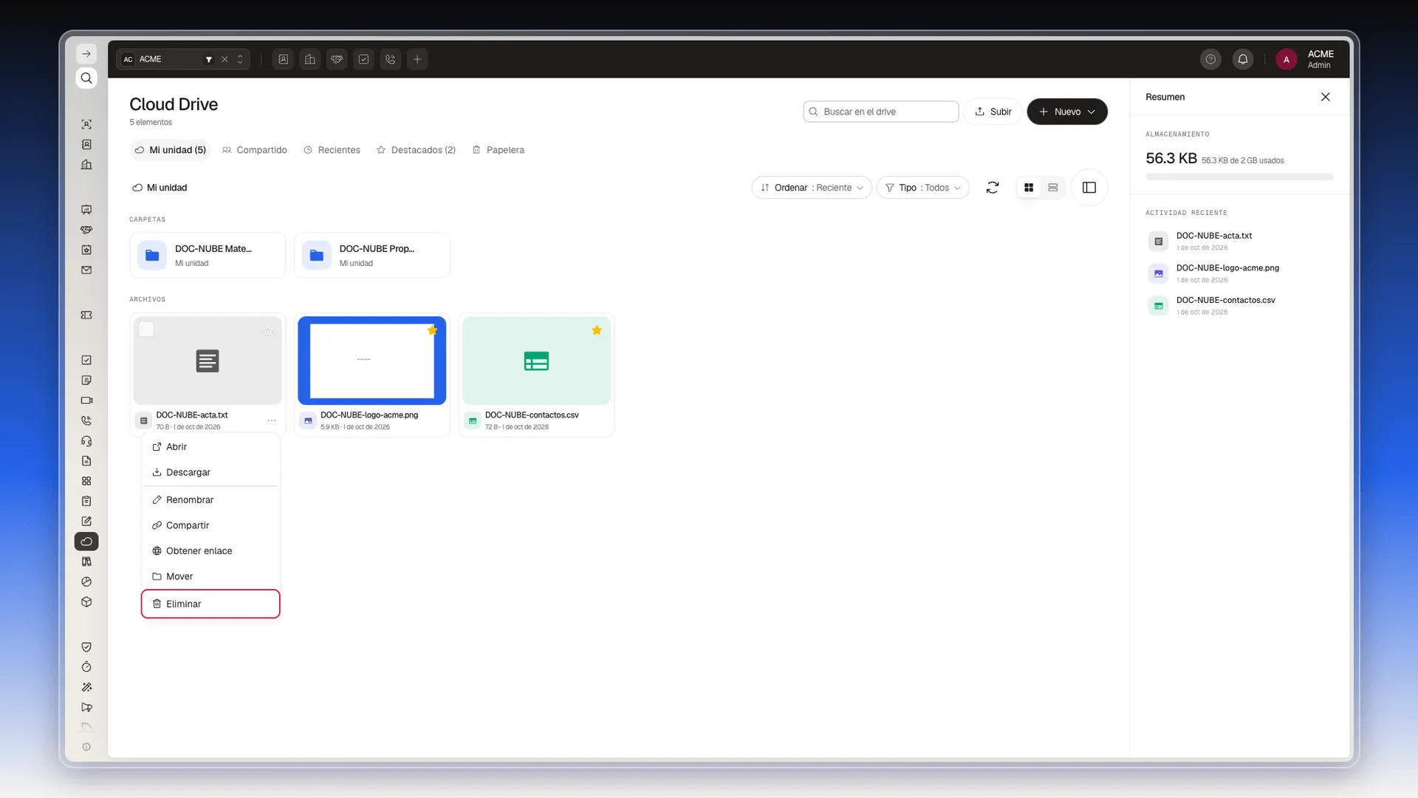This screenshot has width=1418, height=798.
Task: Expand the sidebar with the arrow button
Action: [86, 54]
